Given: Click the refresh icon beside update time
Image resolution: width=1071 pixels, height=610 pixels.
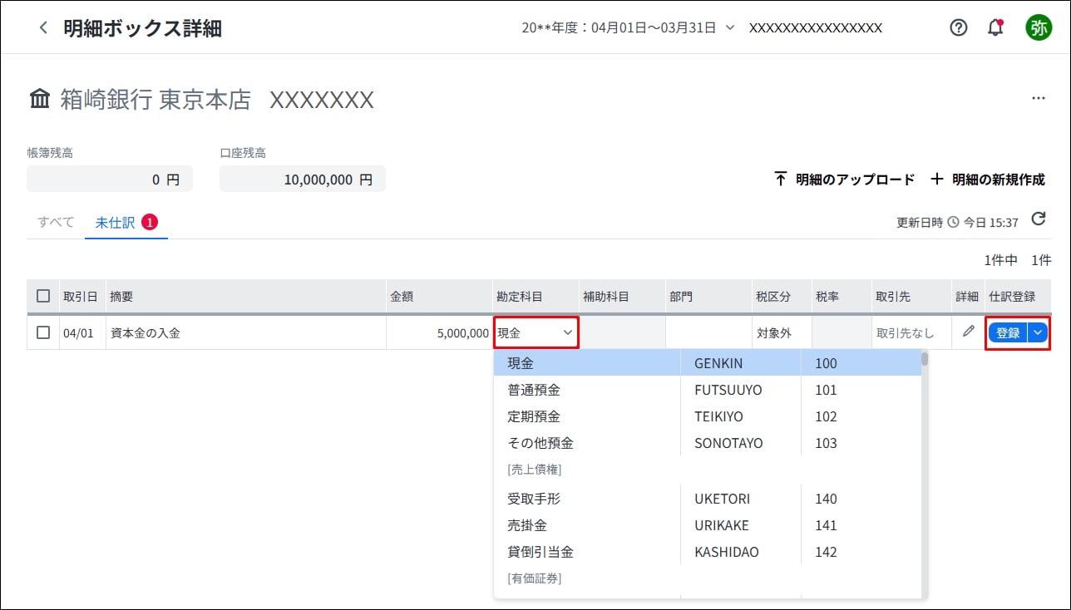Looking at the screenshot, I should pyautogui.click(x=1038, y=219).
